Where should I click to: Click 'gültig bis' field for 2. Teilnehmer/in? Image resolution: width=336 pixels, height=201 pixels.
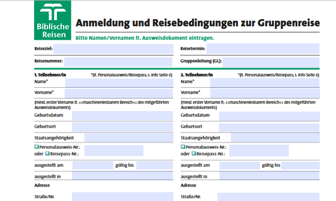point(300,165)
